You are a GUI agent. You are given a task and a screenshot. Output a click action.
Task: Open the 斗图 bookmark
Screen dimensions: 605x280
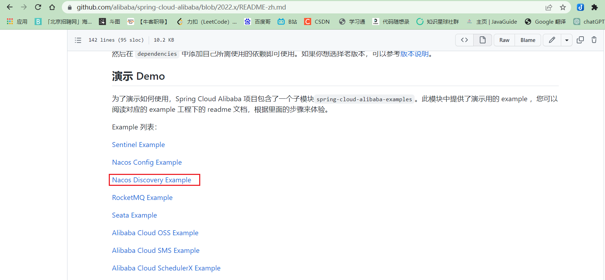tap(109, 22)
